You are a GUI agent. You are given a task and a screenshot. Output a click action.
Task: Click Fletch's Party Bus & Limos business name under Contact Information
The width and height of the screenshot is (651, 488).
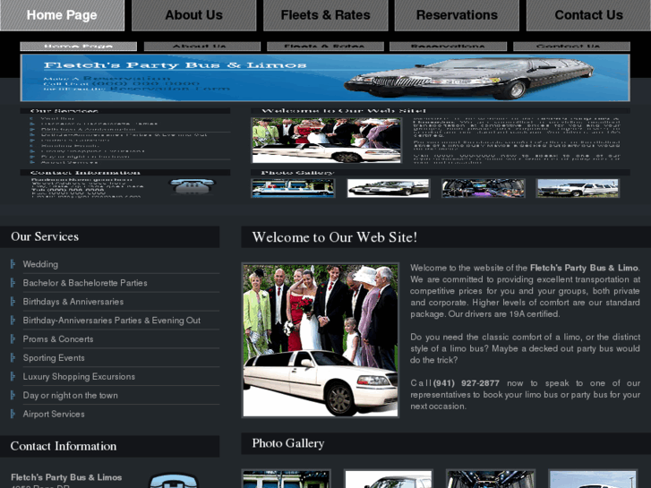click(x=66, y=477)
